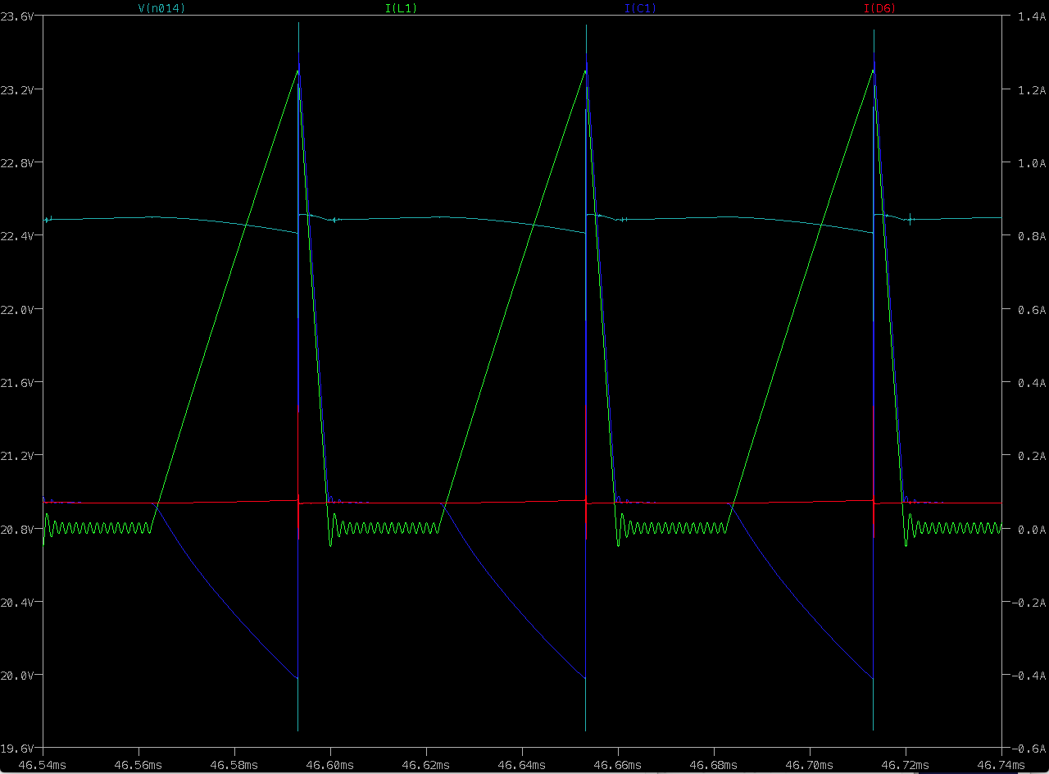Click the 21.2V left axis label

click(16, 456)
